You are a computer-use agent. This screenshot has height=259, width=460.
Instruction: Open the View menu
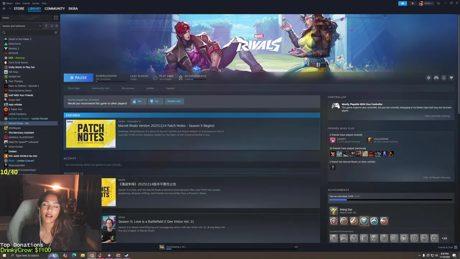[x=18, y=3]
